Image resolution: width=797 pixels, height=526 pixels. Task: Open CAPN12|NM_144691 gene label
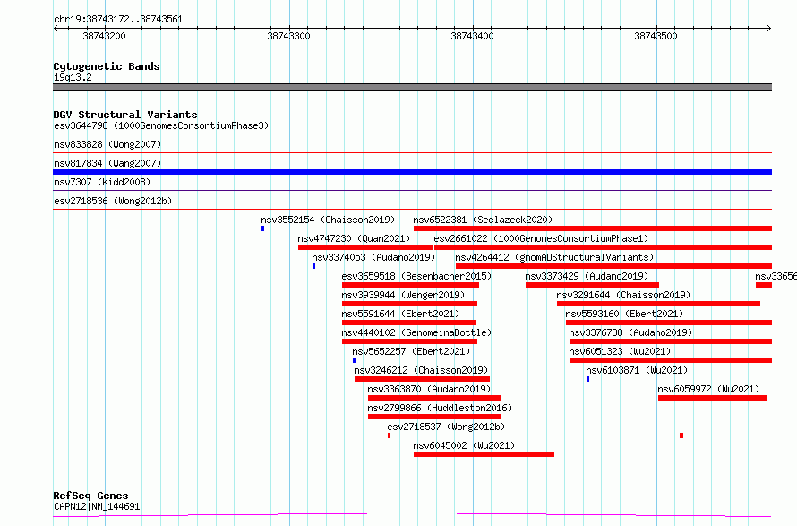pyautogui.click(x=97, y=506)
